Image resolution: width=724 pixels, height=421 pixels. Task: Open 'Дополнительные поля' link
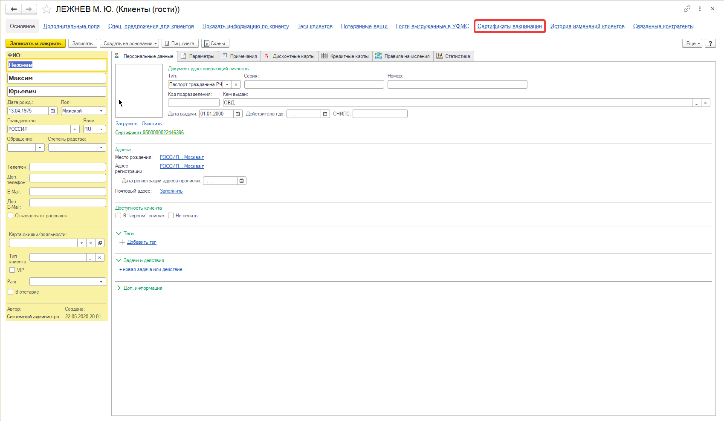[72, 26]
